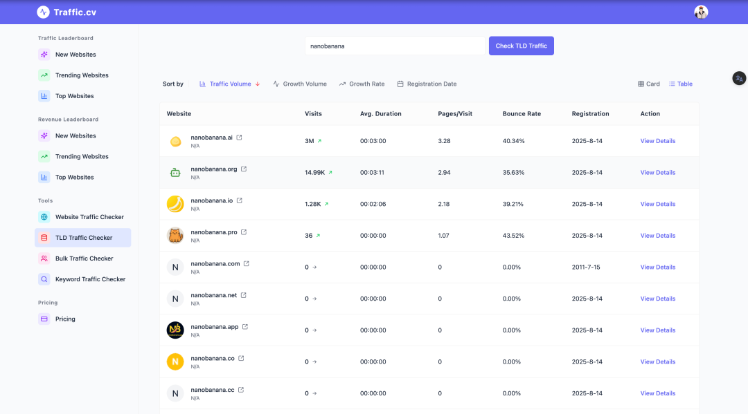
Task: Click Check TLD Traffic button
Action: point(521,46)
